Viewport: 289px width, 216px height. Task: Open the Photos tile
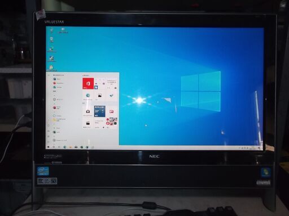100,96
